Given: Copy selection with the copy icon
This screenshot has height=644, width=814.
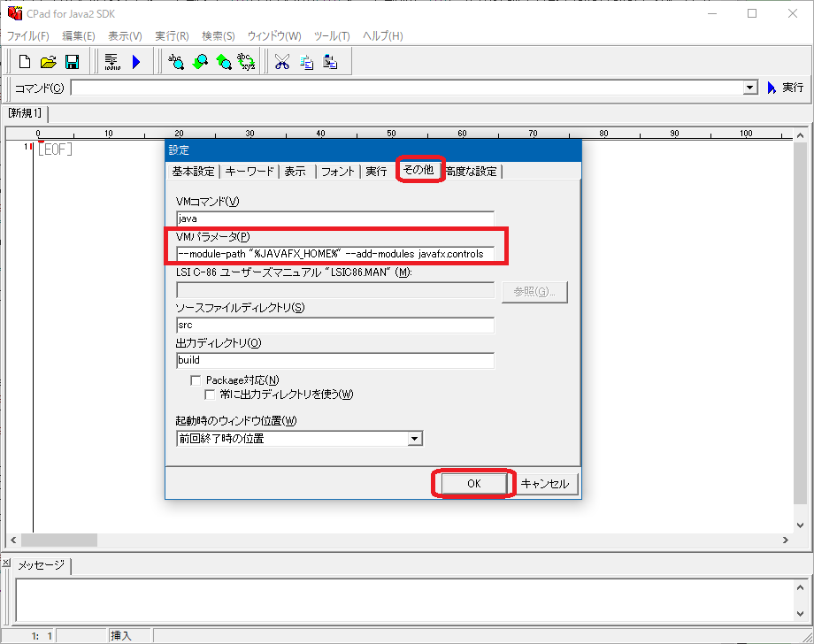Looking at the screenshot, I should tap(306, 62).
